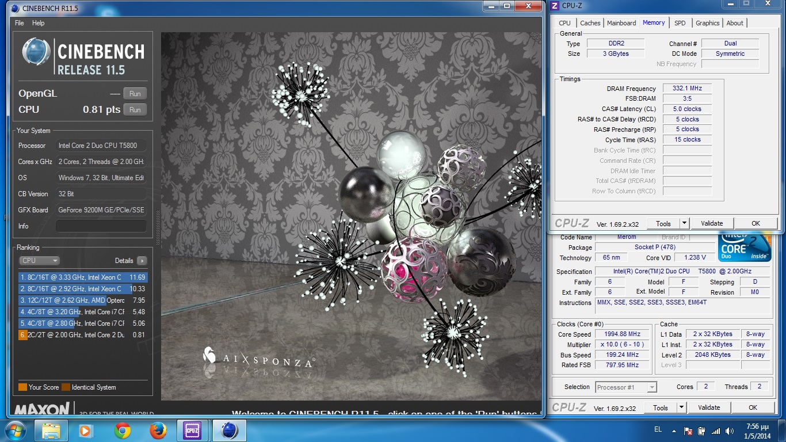786x442 pixels.
Task: Click the power plug tray icon
Action: pyautogui.click(x=702, y=430)
